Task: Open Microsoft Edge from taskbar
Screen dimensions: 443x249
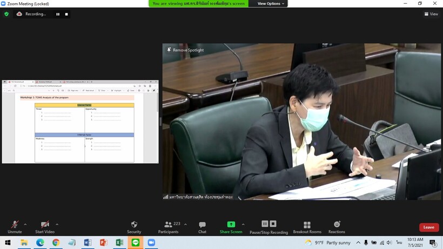Action: pyautogui.click(x=40, y=243)
